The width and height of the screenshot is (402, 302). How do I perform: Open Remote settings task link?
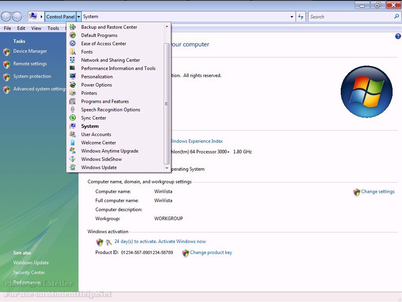click(x=30, y=64)
